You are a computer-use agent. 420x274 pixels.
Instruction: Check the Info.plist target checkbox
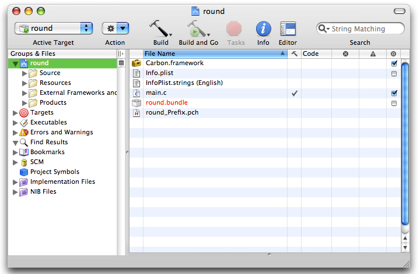pos(394,73)
